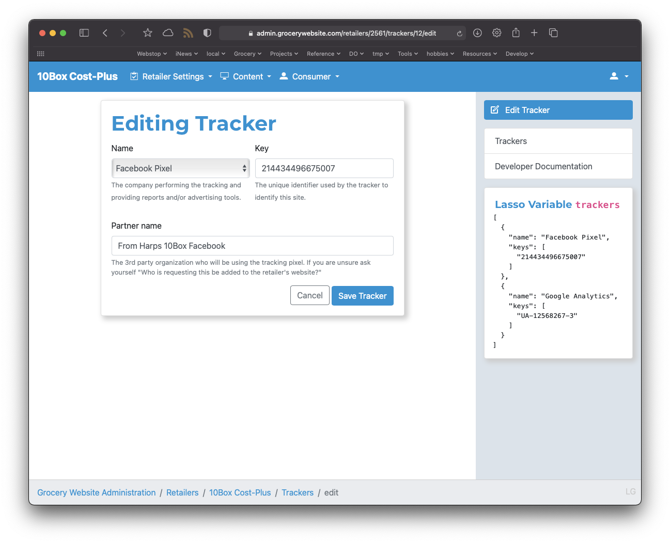Open the DO bookmarks folder
Screen dimensions: 670x543
356,54
